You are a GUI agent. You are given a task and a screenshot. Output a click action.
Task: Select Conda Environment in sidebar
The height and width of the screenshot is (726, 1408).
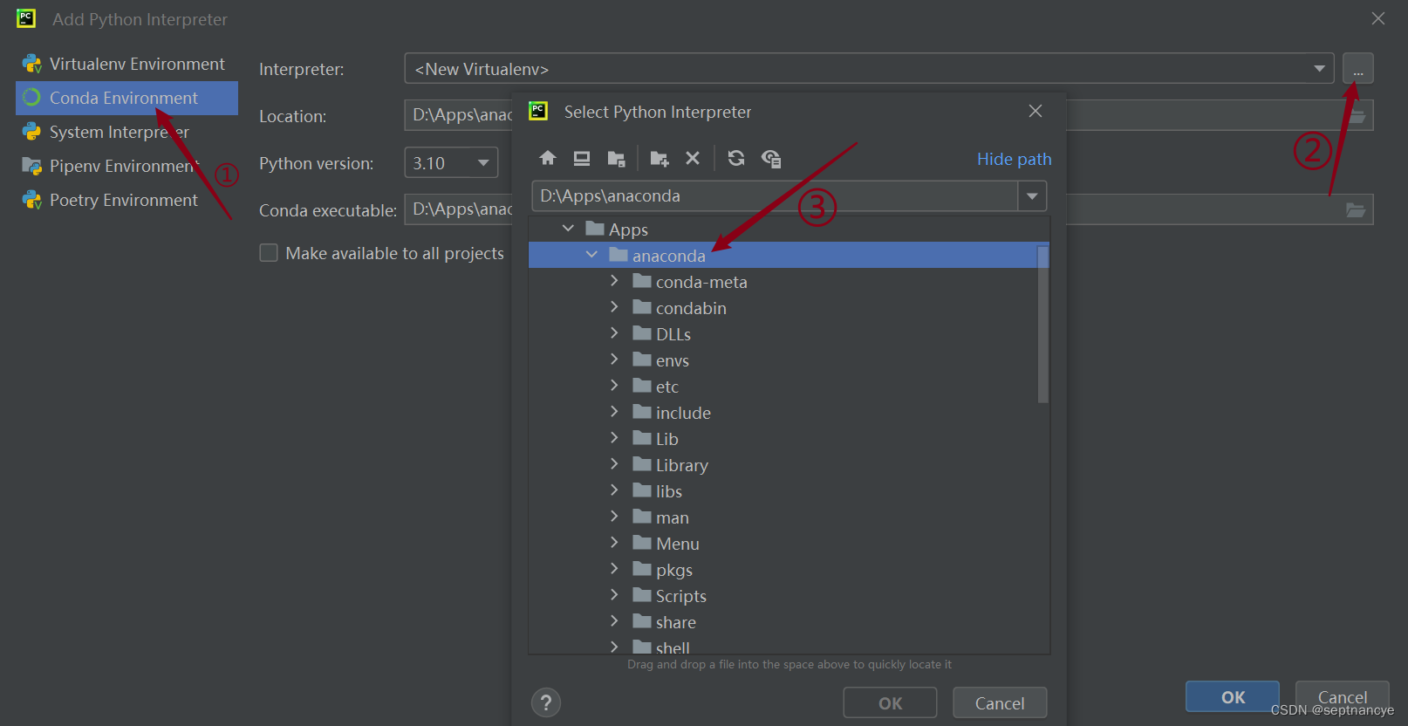[x=126, y=98]
